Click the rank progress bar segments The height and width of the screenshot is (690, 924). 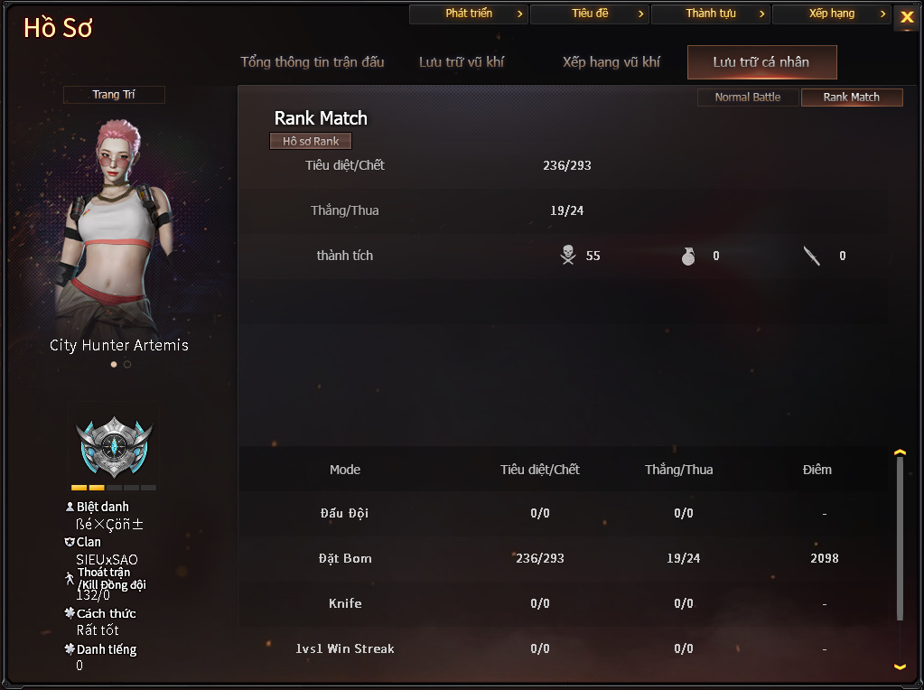[114, 488]
